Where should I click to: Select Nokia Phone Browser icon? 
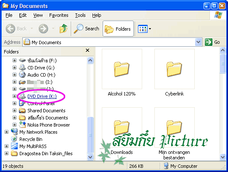click(22, 125)
